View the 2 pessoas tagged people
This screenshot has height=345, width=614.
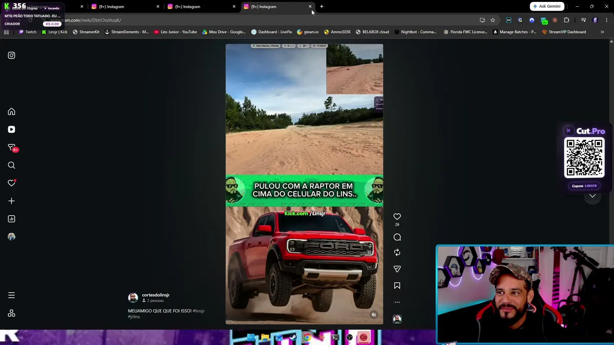tap(153, 301)
